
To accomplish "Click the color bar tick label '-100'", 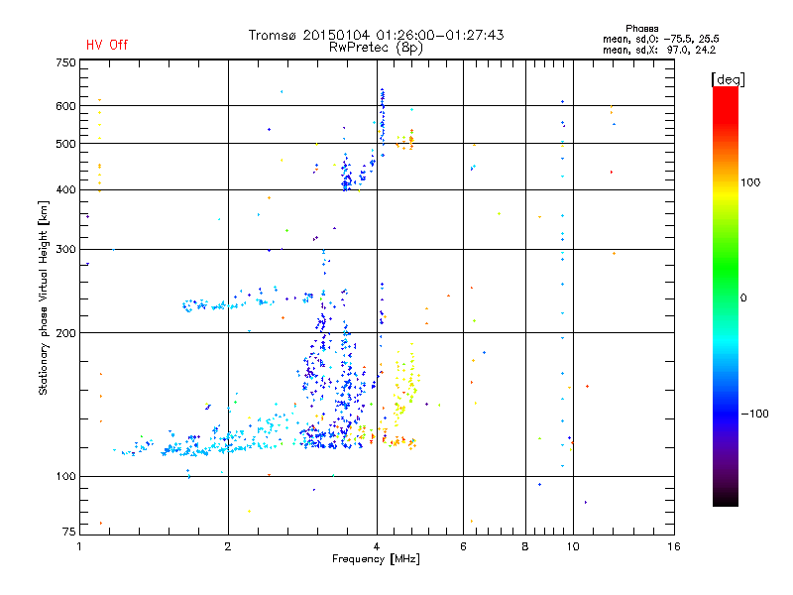I will 754,414.
